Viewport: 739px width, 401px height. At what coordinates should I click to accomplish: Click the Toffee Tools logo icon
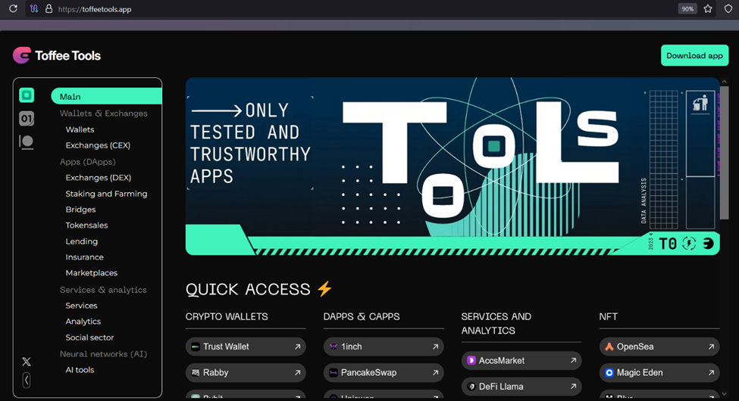point(22,55)
